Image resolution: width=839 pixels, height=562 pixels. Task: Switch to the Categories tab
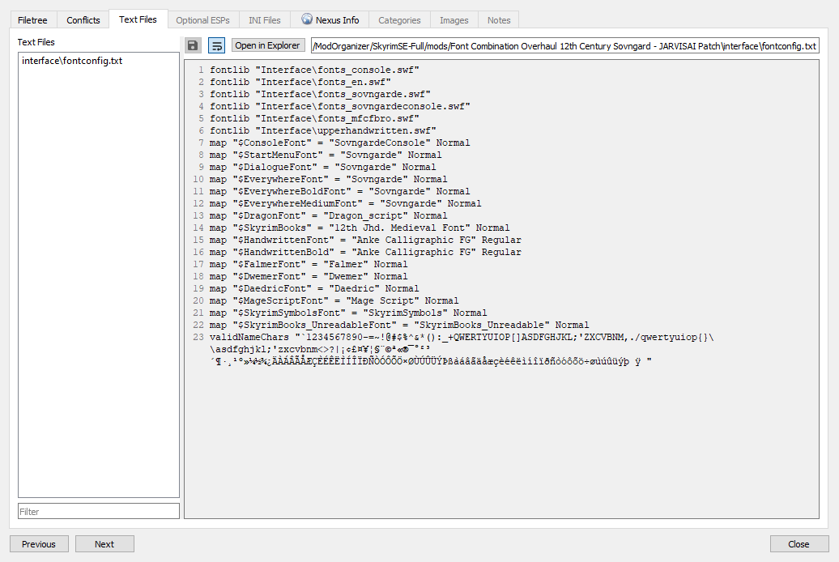[x=399, y=19]
